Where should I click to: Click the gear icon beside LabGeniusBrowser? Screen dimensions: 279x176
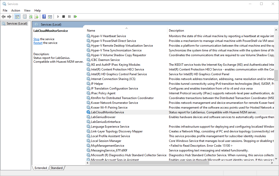[88, 117]
